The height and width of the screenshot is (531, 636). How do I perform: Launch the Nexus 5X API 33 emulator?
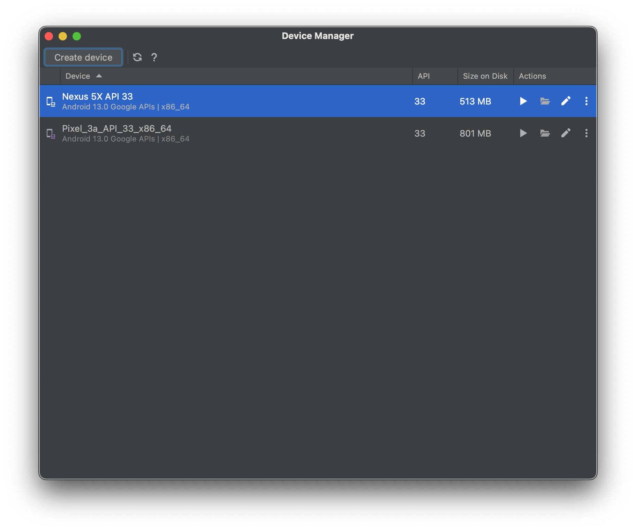(523, 101)
